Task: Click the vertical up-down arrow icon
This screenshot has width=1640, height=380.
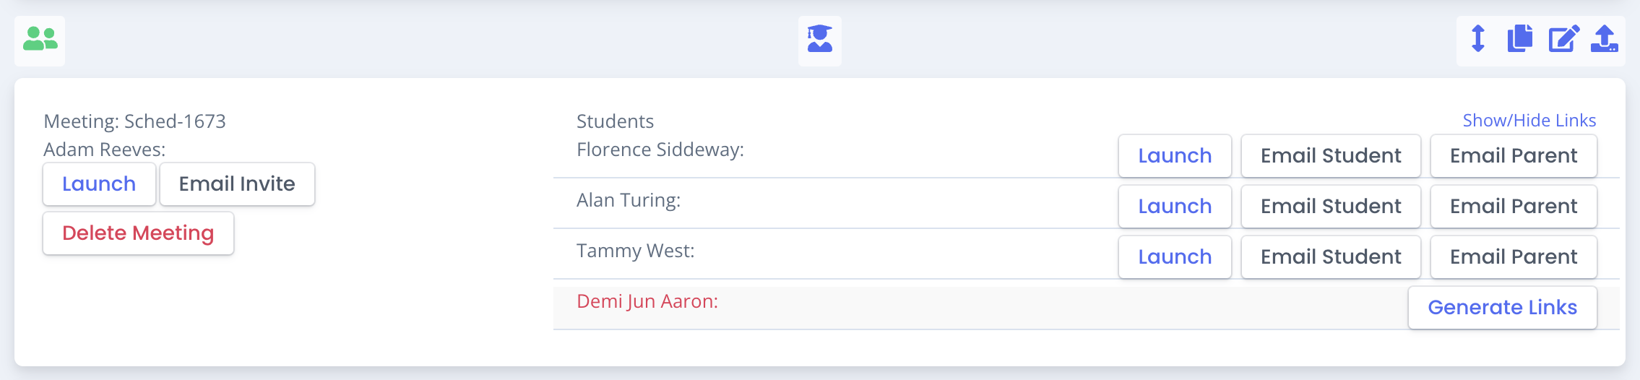Action: point(1478,38)
